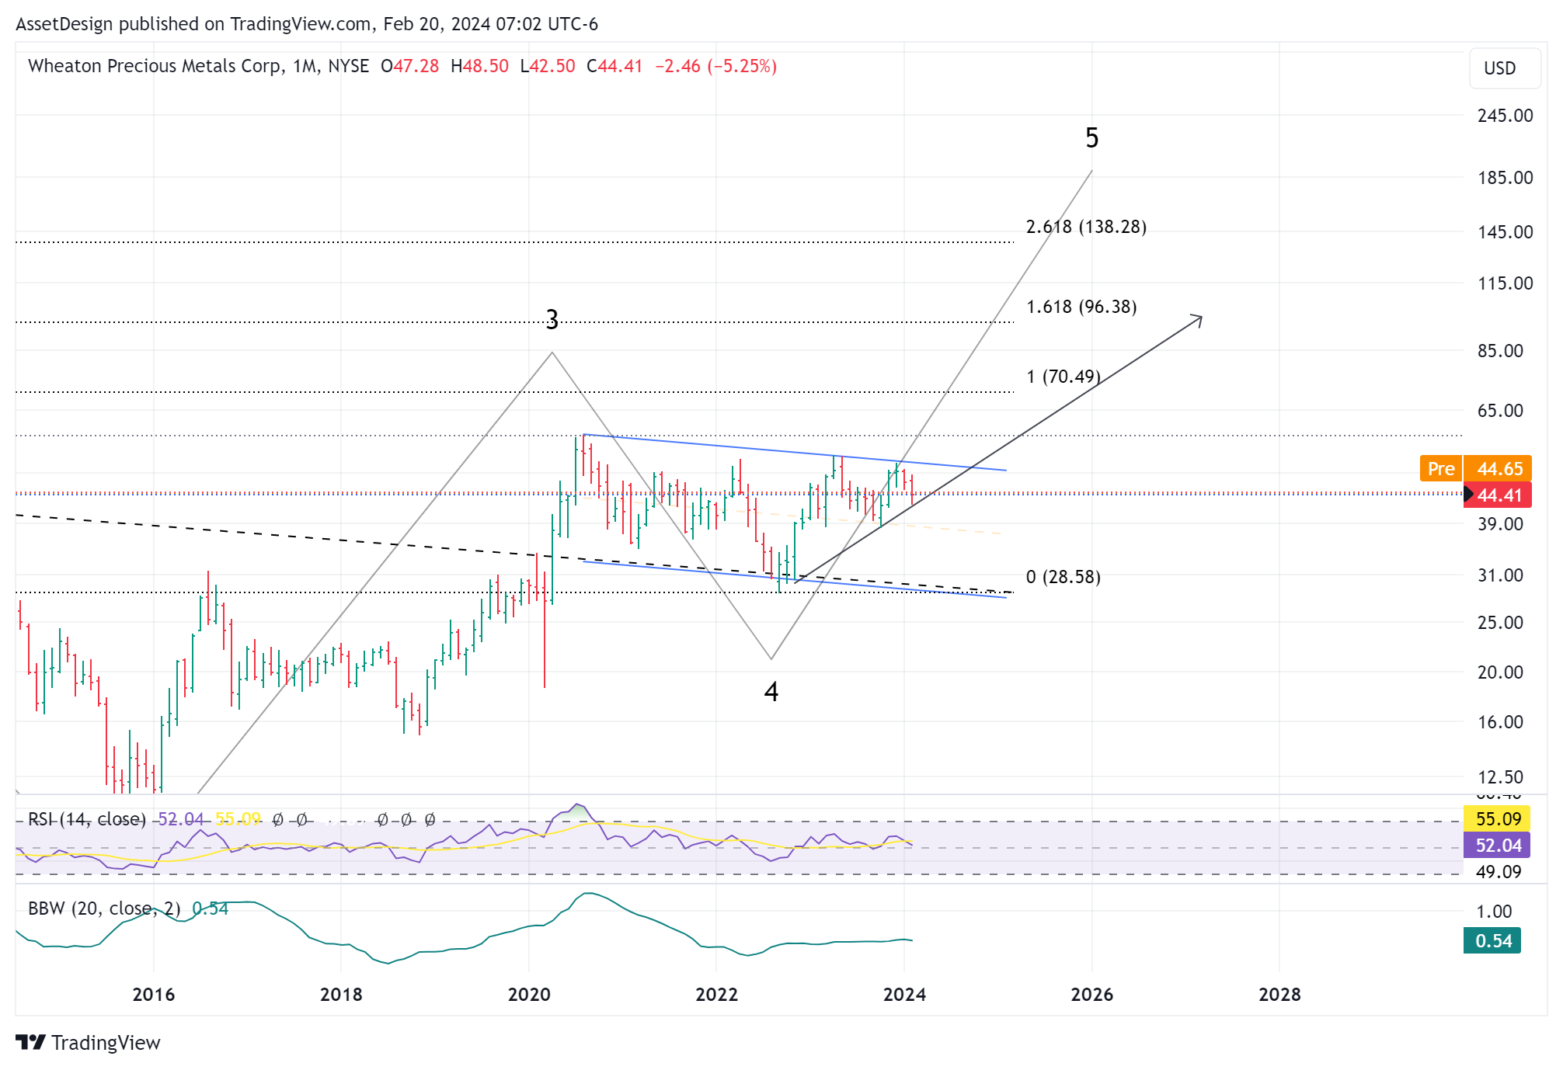Select the wave label 3
This screenshot has width=1563, height=1070.
click(552, 319)
